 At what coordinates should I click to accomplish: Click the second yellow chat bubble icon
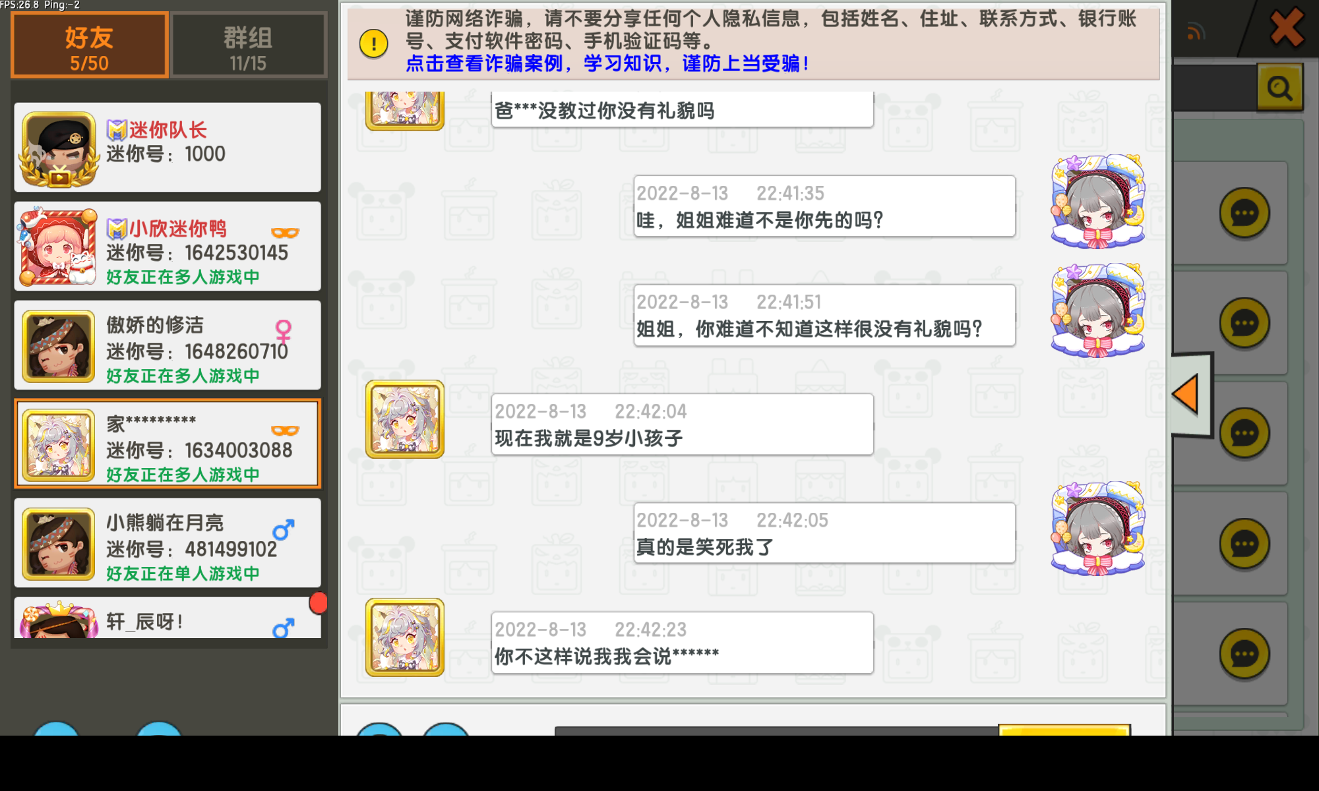[x=1244, y=323]
